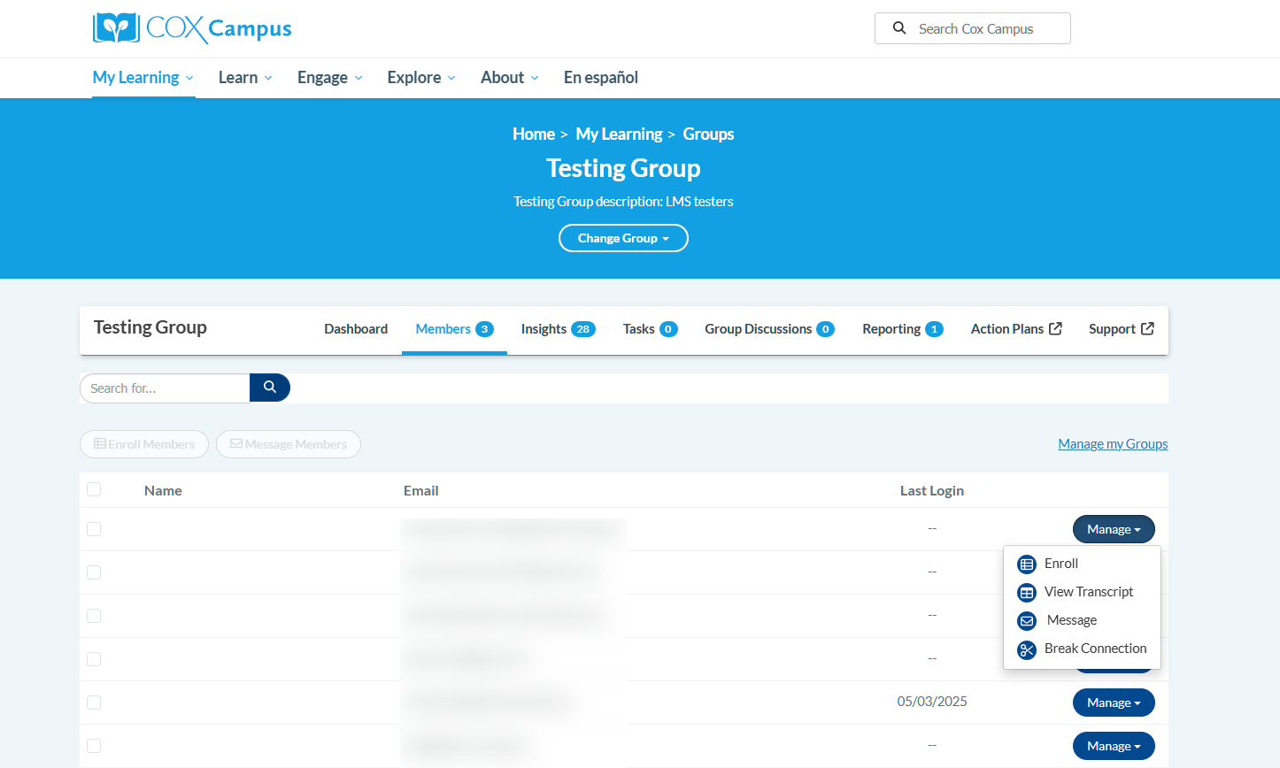The image size is (1280, 768).
Task: Check the fourth member row checkbox
Action: click(x=94, y=659)
